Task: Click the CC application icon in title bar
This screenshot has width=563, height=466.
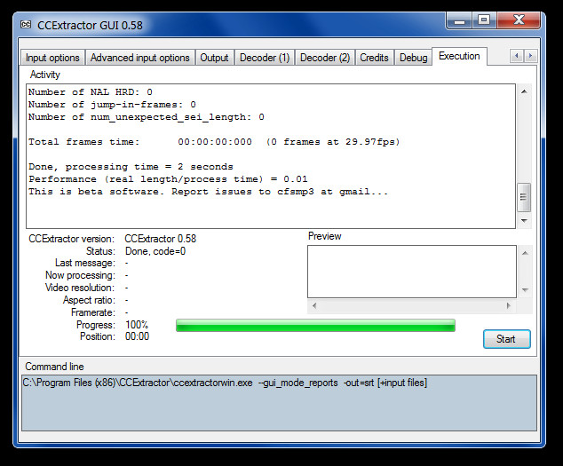Action: 26,25
